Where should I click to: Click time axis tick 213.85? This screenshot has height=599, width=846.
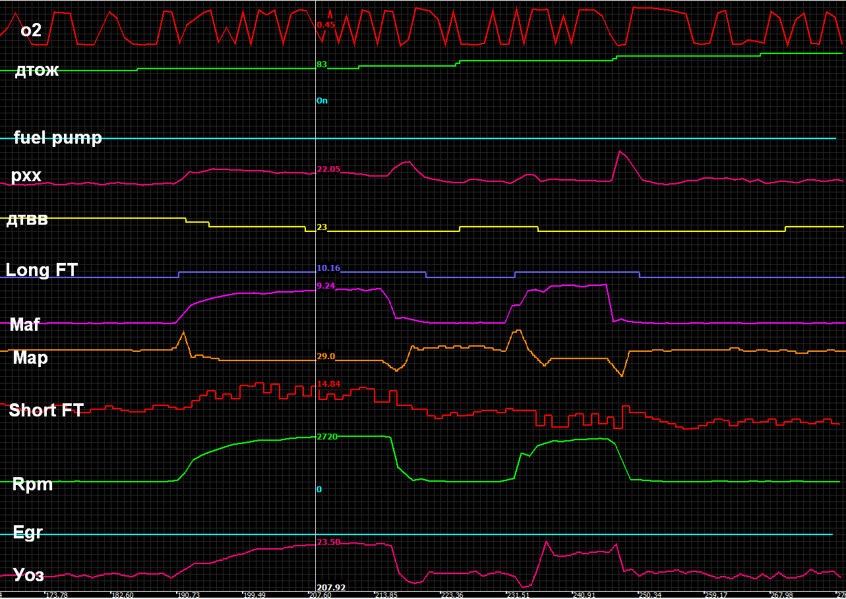[386, 595]
